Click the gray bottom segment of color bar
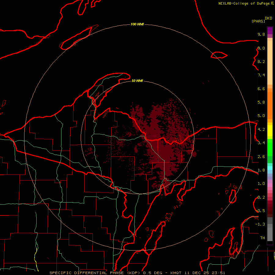The width and height of the screenshot is (275, 275). (270, 230)
